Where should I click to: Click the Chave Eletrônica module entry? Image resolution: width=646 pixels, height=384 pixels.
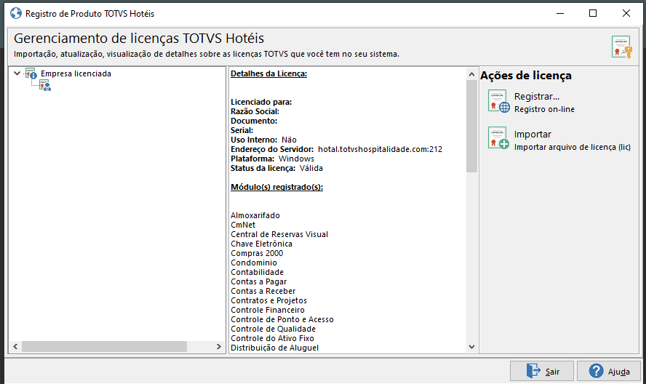pyautogui.click(x=262, y=244)
